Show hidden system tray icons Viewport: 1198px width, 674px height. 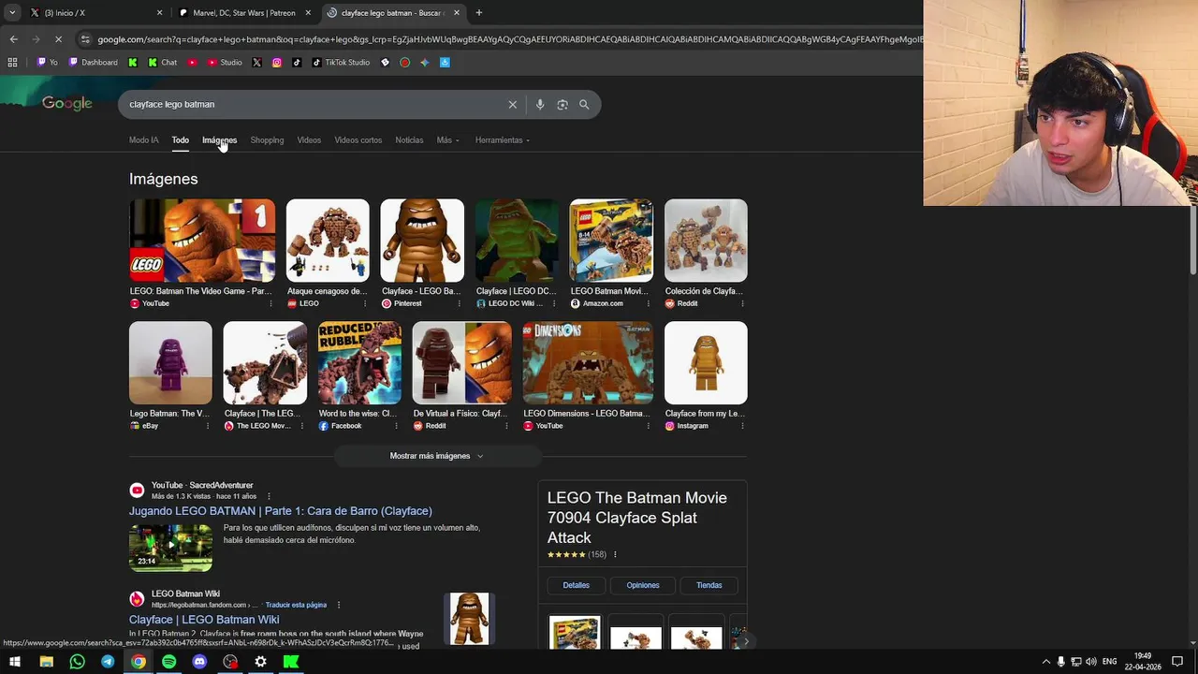1046,662
